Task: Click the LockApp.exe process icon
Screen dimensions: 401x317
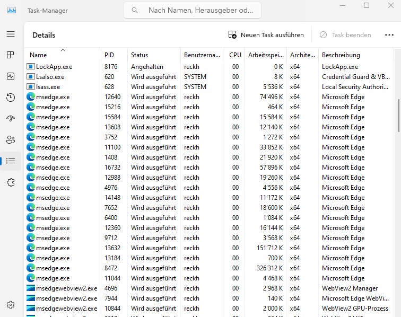Action: pos(31,67)
